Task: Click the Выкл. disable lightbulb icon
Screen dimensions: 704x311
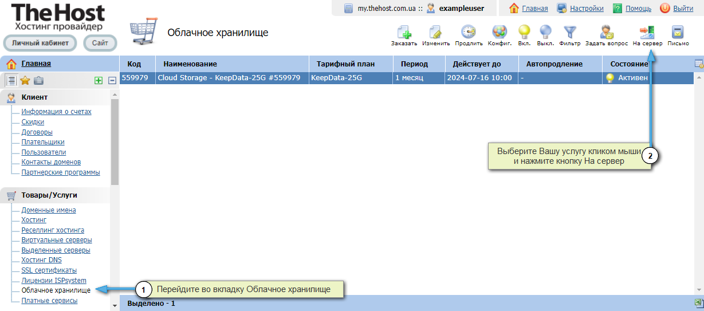Action: coord(545,32)
